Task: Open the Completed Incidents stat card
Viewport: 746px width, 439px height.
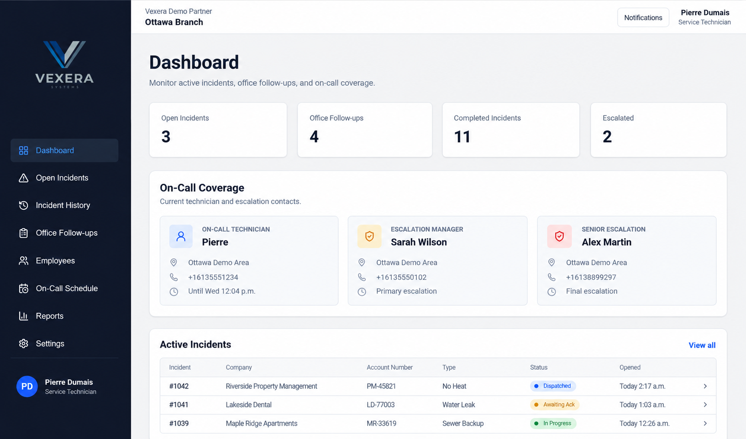Action: click(511, 130)
